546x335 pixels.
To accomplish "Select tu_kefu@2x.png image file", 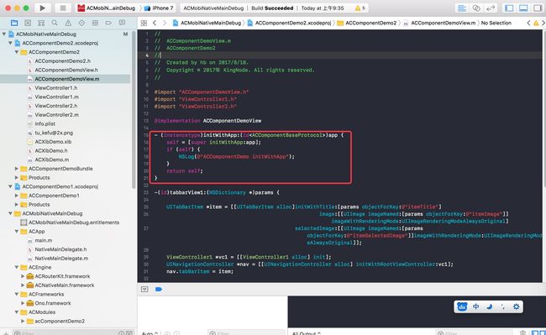I will point(54,133).
